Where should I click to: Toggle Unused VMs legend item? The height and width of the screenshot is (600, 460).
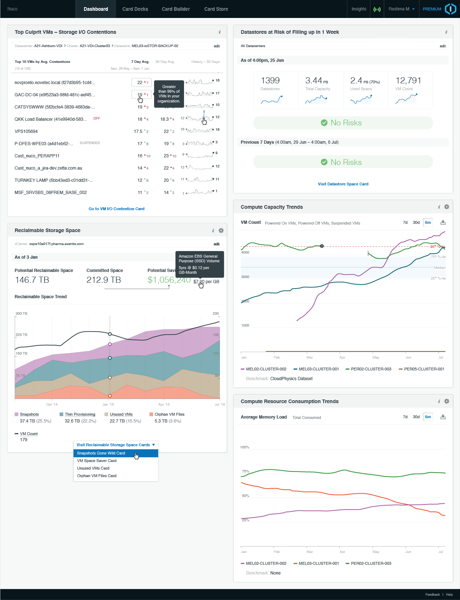click(119, 414)
